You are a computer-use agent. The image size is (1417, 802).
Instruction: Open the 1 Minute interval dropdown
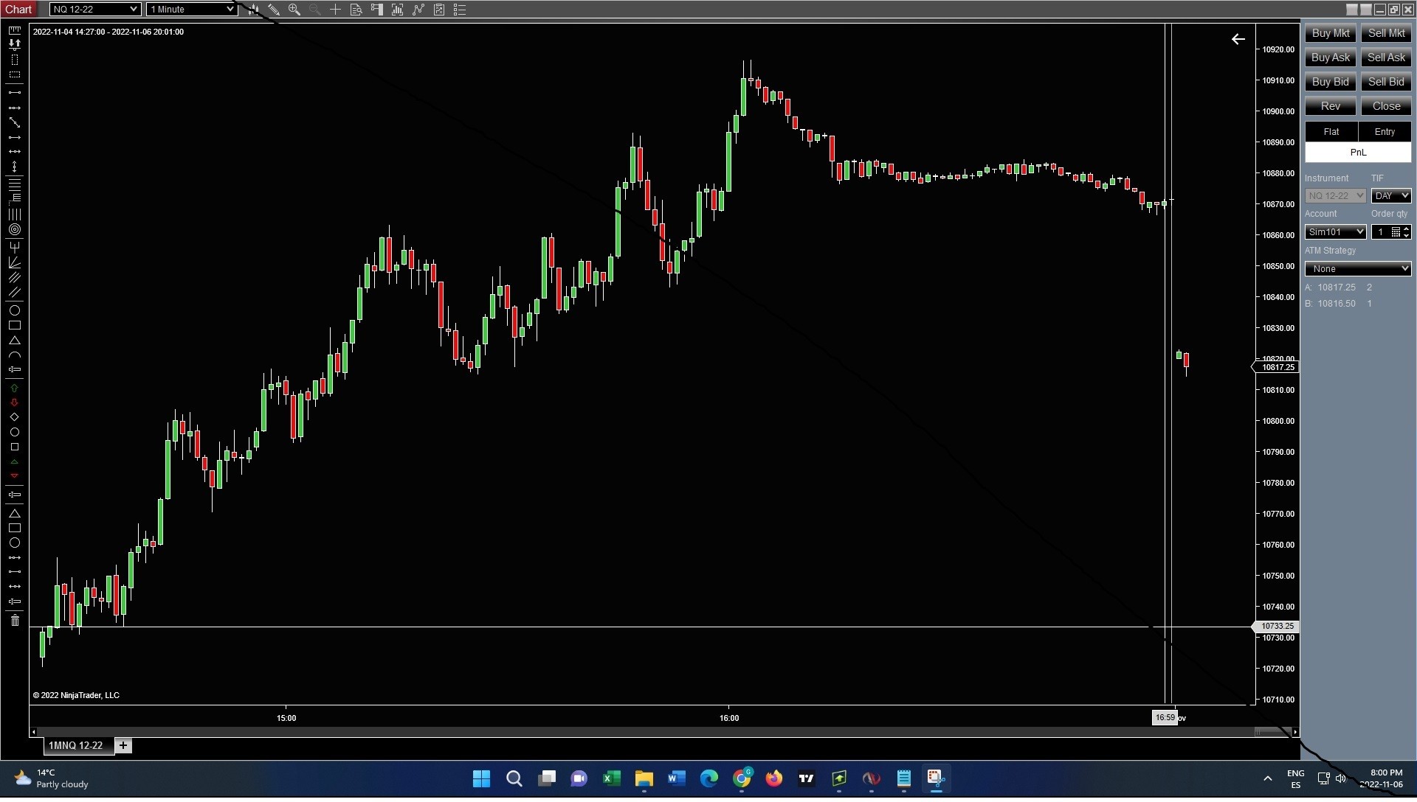[191, 10]
